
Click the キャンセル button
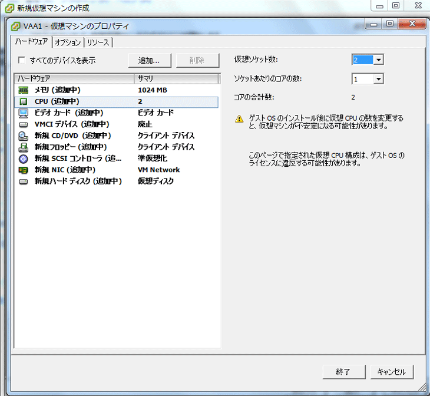coord(392,372)
